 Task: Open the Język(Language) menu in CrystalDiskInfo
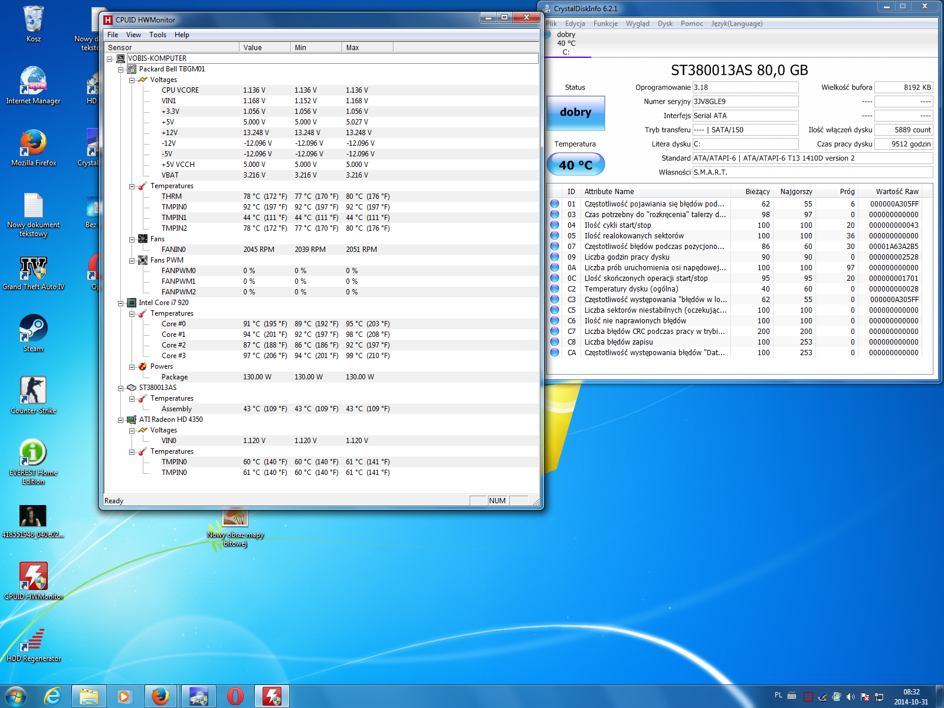click(736, 24)
